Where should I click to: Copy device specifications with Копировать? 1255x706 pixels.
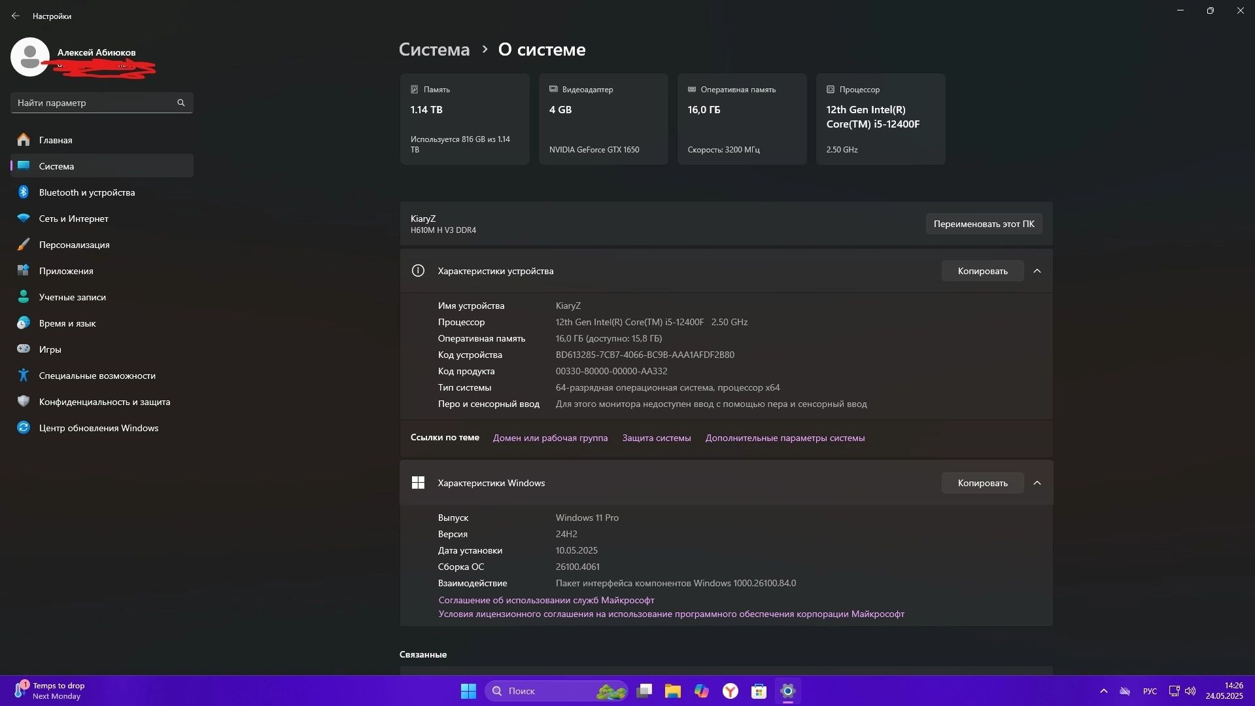pos(982,271)
